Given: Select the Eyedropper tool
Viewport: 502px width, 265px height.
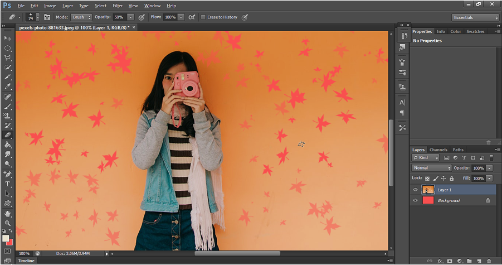Looking at the screenshot, I should tap(7, 86).
